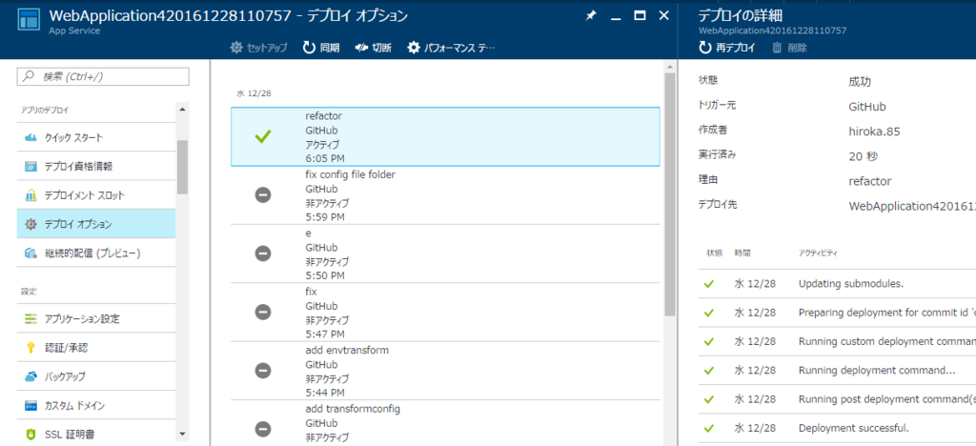Screen dimensions: 976x446
Task: Click the App Service blade icon
Action: pyautogui.click(x=30, y=20)
